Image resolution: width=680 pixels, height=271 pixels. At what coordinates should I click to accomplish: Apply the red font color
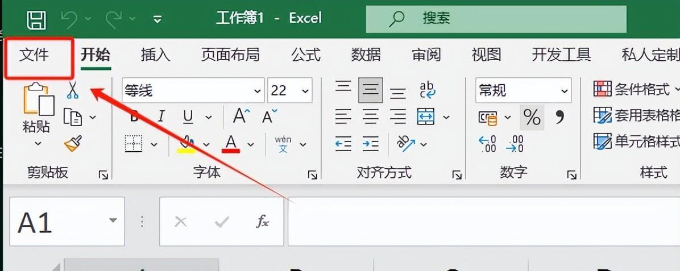[x=231, y=144]
